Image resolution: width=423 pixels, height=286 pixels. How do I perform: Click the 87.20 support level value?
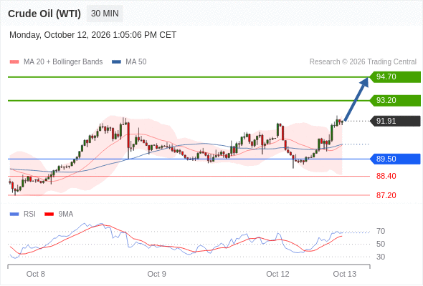click(386, 195)
